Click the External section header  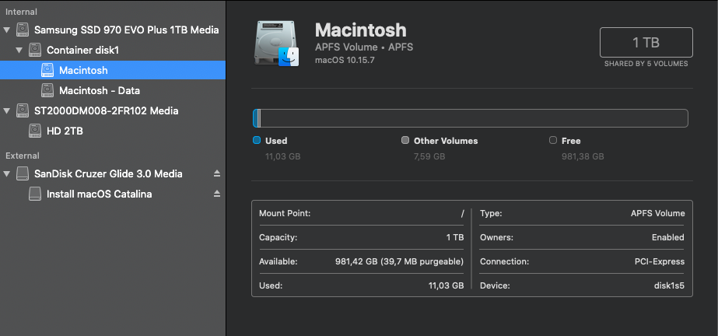[x=23, y=156]
